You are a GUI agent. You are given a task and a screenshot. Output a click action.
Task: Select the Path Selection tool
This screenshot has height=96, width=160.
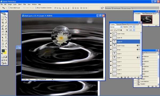tap(3, 38)
